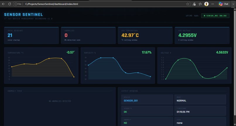
Task: Click the type value none
Action: coord(179,123)
